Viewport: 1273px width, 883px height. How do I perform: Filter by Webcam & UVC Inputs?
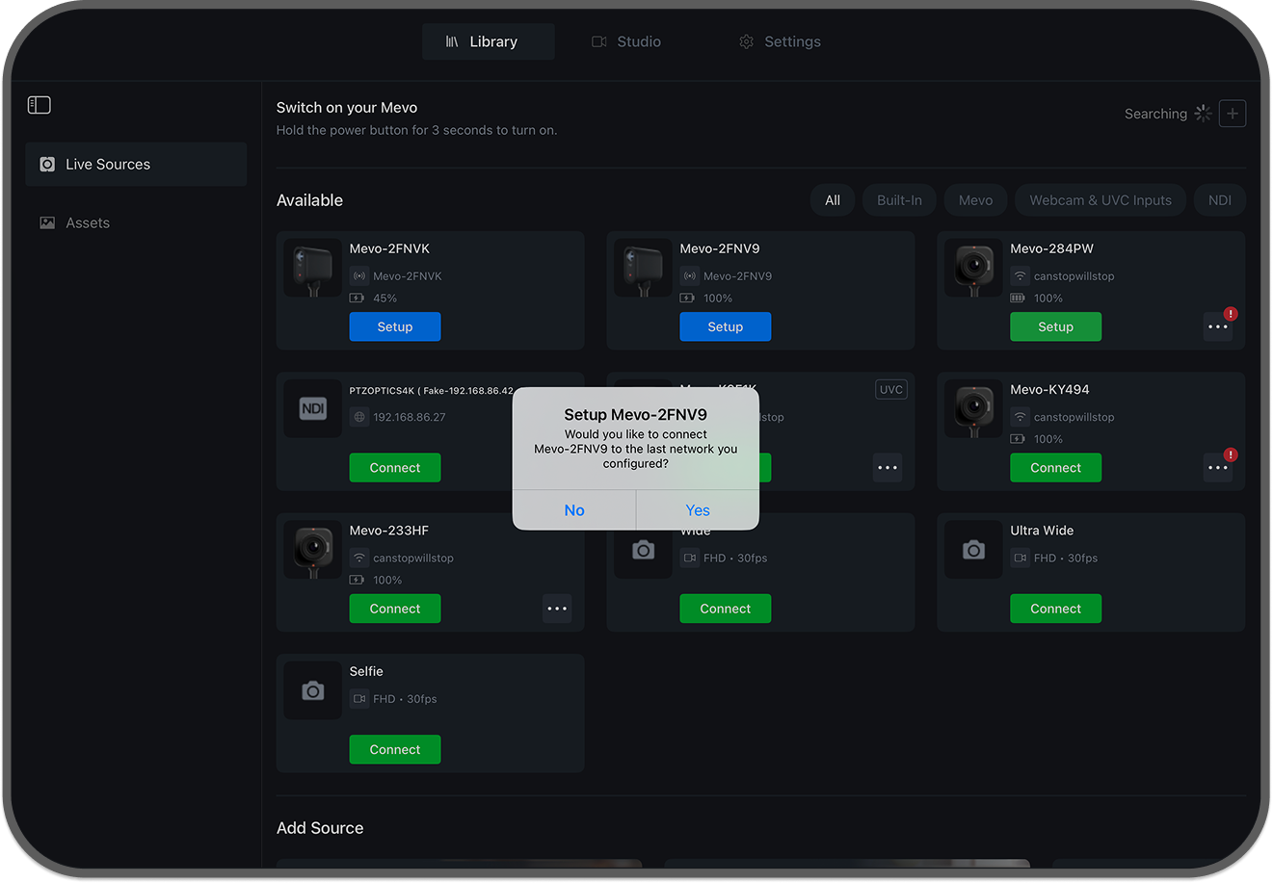(x=1101, y=200)
